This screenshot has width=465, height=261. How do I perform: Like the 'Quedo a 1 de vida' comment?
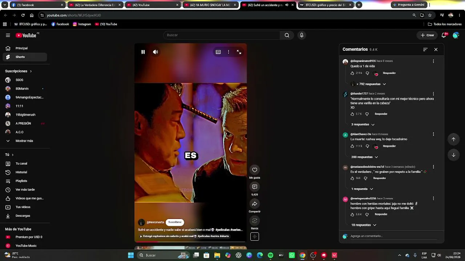[352, 73]
